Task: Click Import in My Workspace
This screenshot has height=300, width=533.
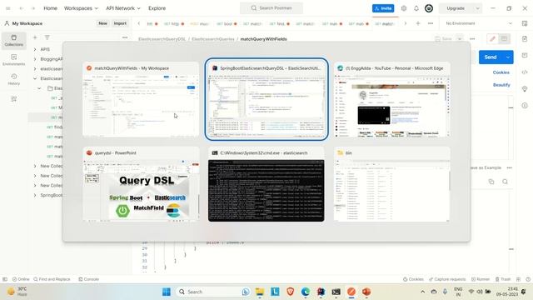Action: (x=120, y=23)
